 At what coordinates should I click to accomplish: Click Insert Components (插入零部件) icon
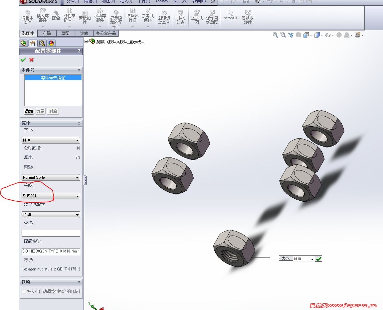pos(43,15)
